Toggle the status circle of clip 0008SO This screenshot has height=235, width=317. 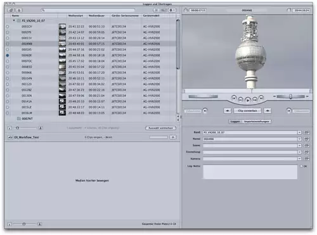tap(8, 67)
